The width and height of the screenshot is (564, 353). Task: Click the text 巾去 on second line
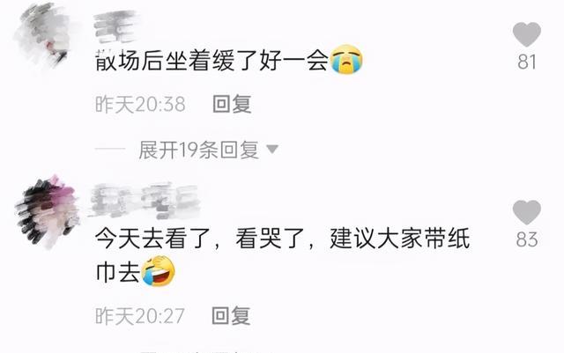click(x=118, y=272)
